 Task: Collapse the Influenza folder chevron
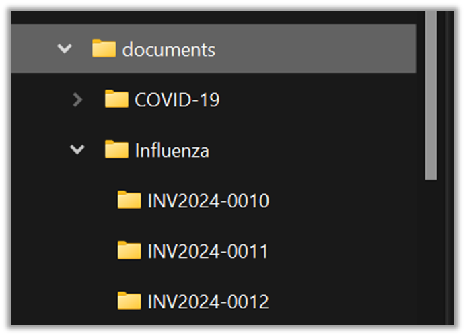pos(77,150)
